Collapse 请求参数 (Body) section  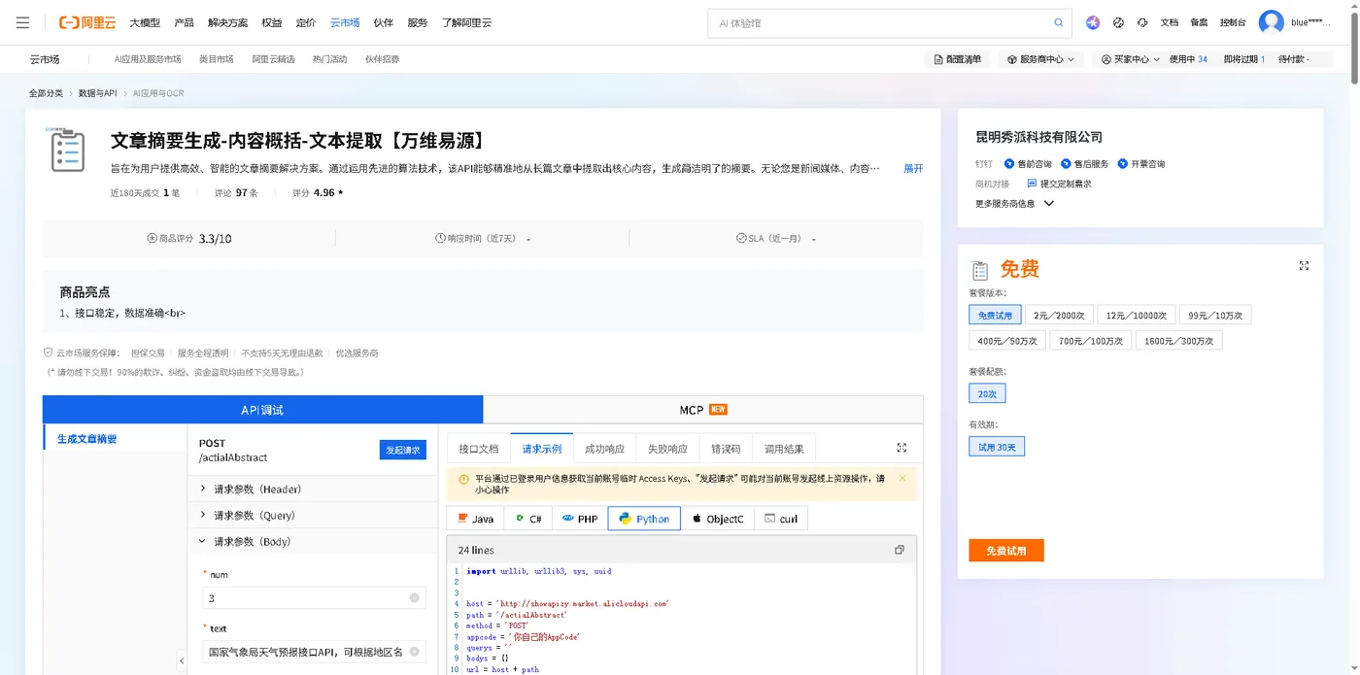[312, 541]
